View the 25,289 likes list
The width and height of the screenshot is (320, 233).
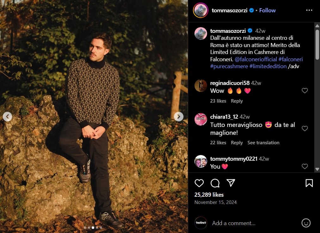(209, 195)
